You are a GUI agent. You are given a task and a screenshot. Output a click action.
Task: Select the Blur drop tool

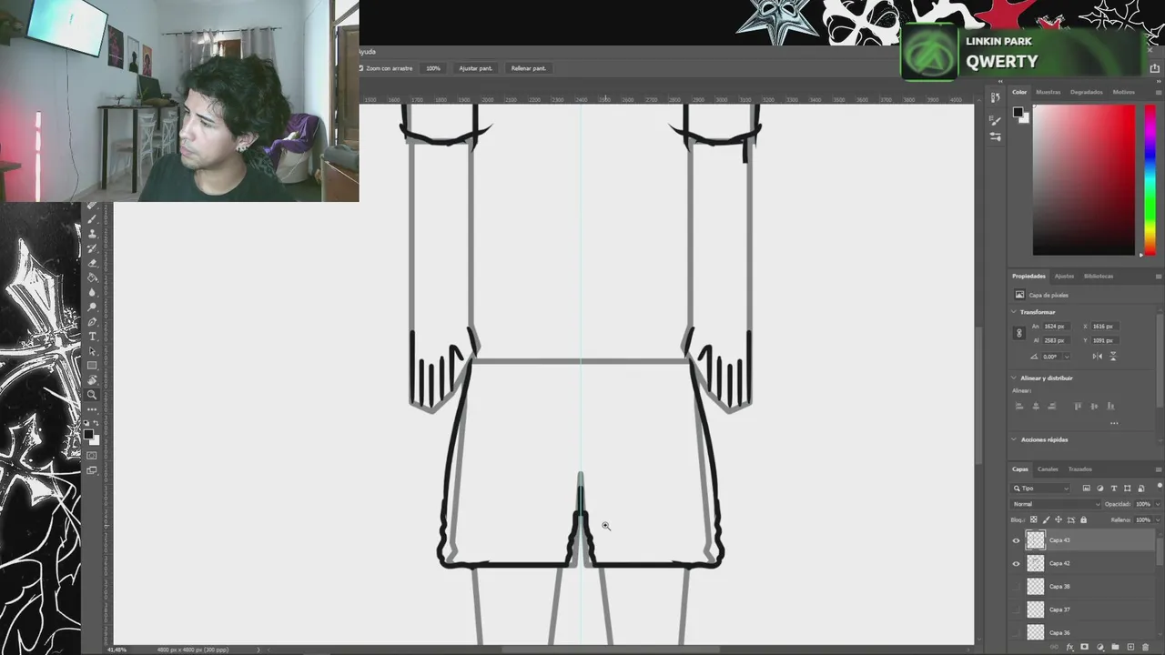(x=92, y=293)
